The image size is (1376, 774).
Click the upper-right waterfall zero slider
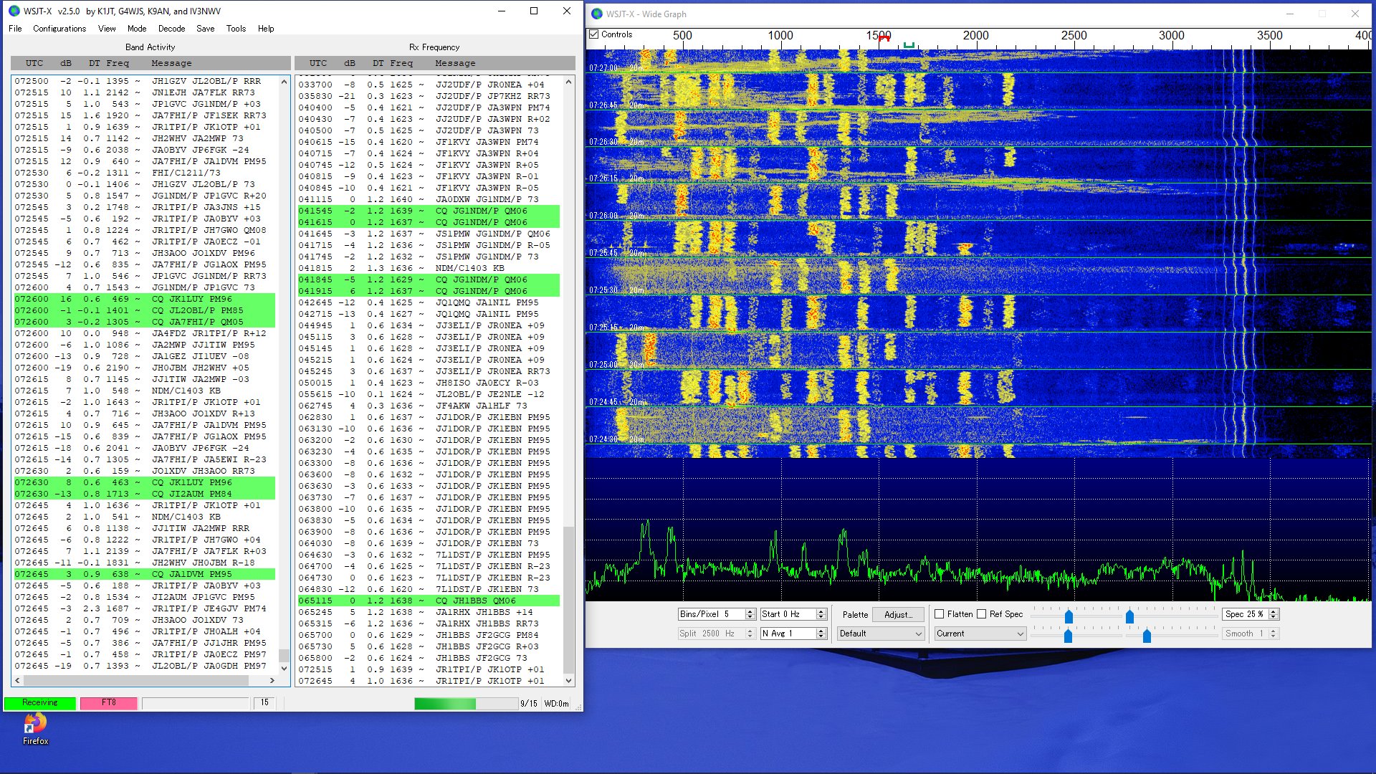coord(1129,617)
